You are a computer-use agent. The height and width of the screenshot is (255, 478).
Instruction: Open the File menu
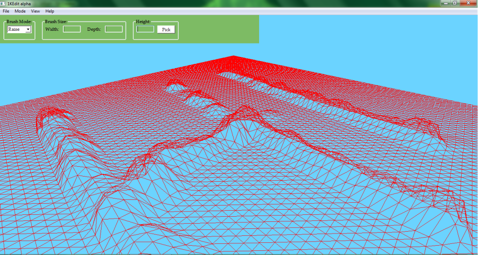tap(6, 11)
